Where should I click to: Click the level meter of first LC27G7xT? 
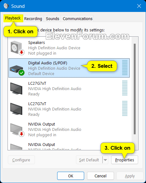125,88
